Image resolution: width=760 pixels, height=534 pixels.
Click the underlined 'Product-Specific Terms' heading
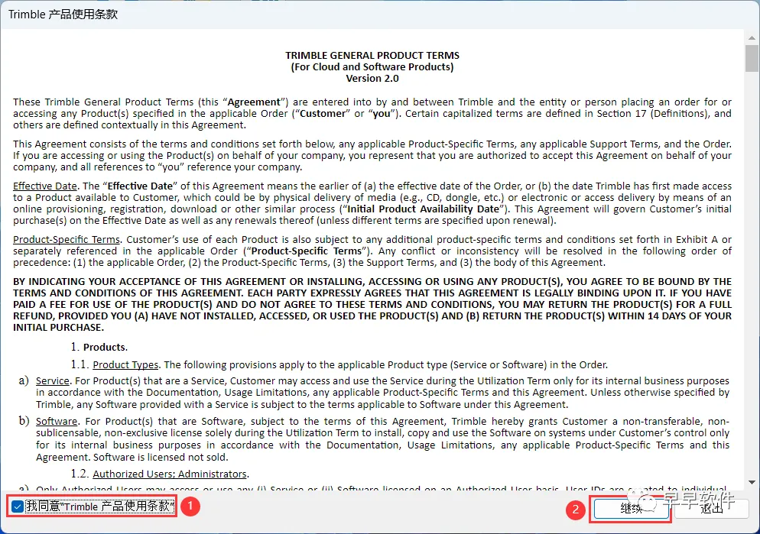[x=67, y=239]
